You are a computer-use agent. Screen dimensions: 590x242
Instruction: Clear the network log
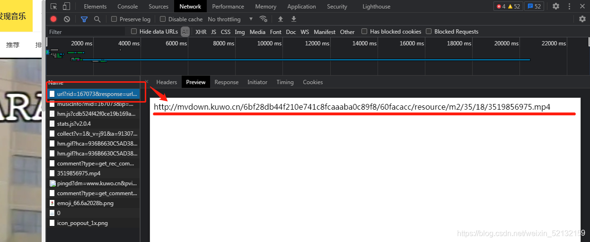67,19
